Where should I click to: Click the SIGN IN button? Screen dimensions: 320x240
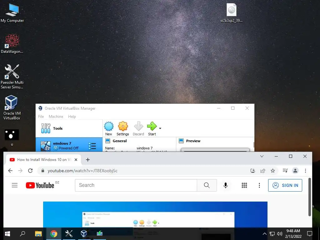pyautogui.click(x=285, y=185)
